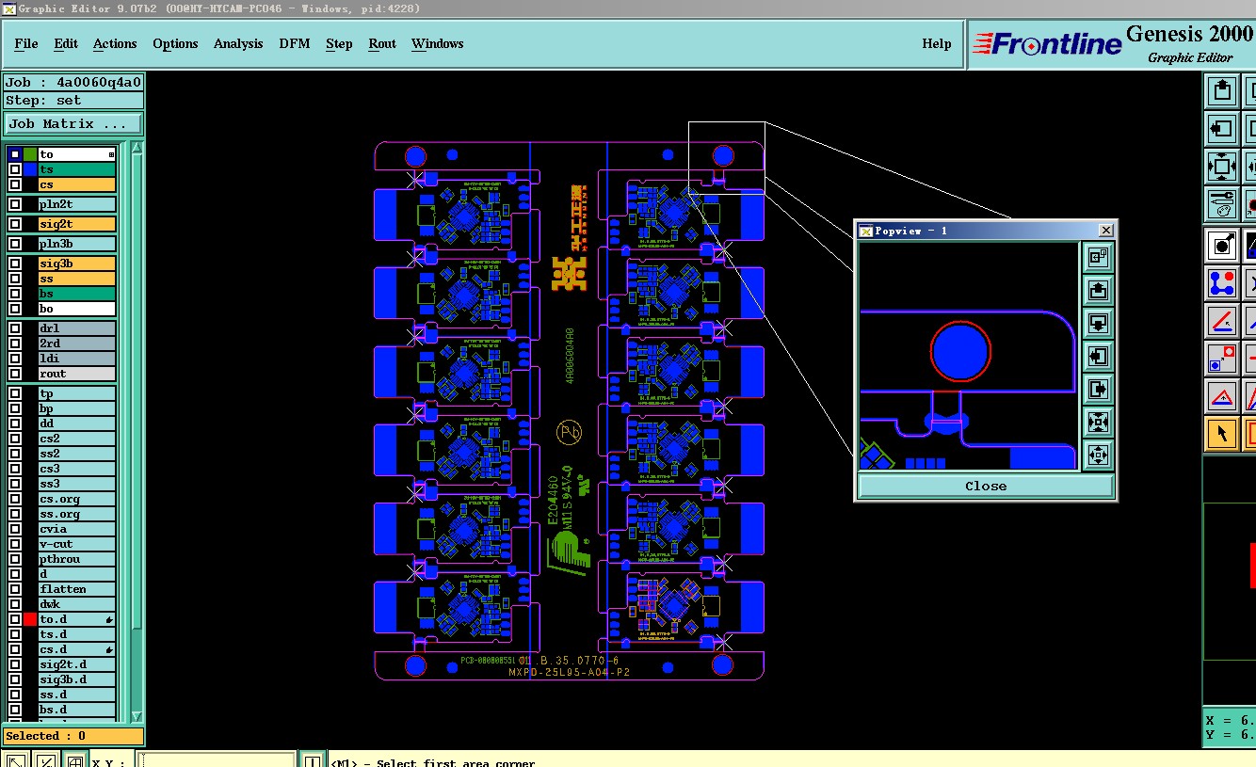Open the Rout menu

[x=382, y=44]
